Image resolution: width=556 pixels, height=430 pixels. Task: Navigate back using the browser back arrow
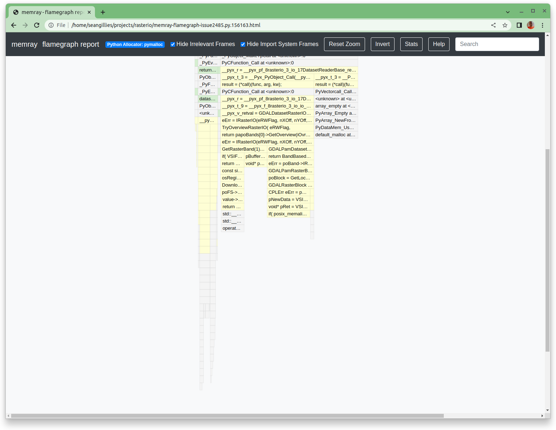pyautogui.click(x=14, y=25)
